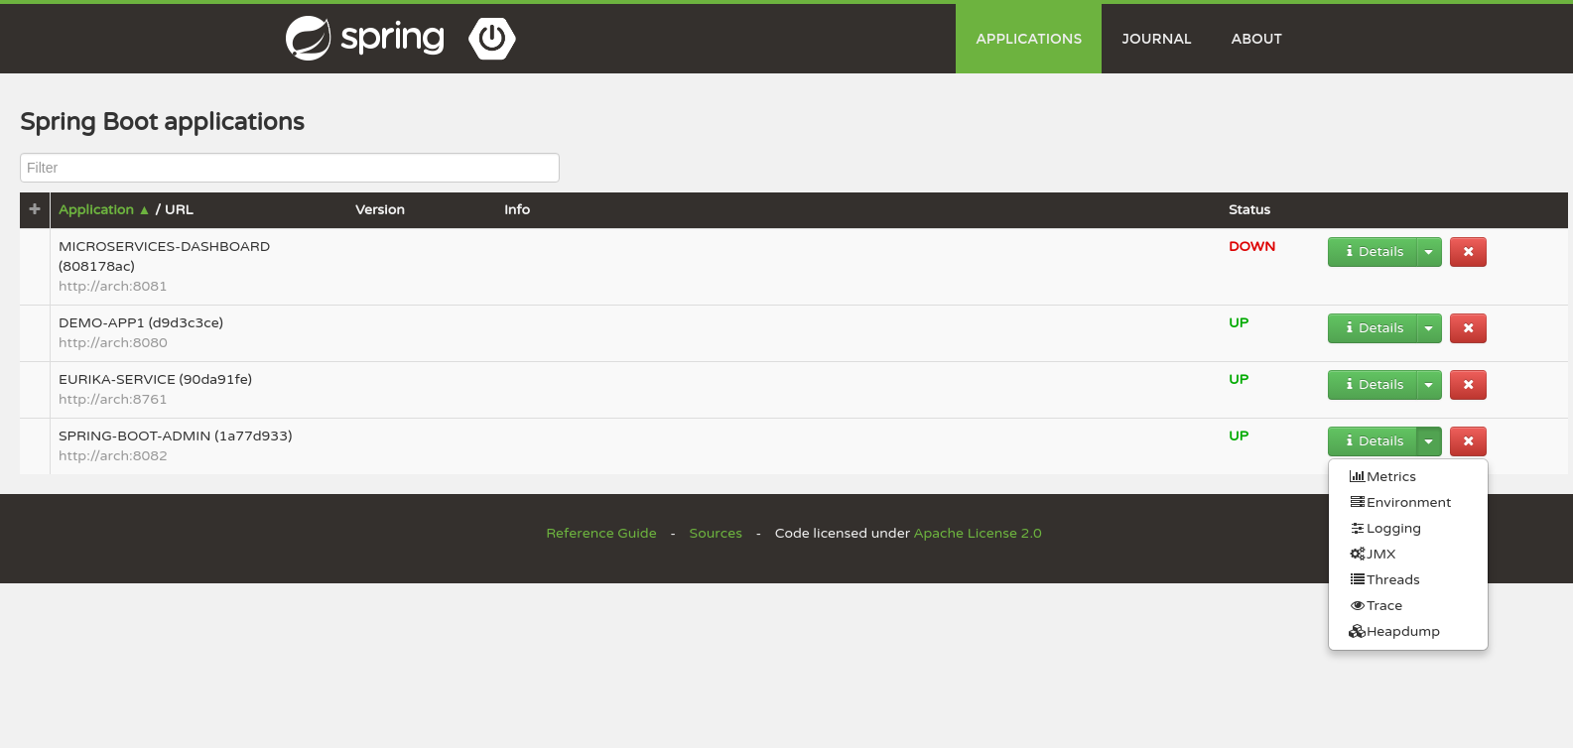Click the EURIKA-SERVICE (90da91fe) name
1573x748 pixels.
(155, 379)
